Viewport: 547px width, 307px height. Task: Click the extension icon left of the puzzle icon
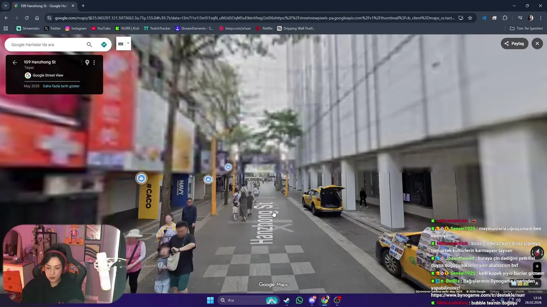pyautogui.click(x=494, y=18)
